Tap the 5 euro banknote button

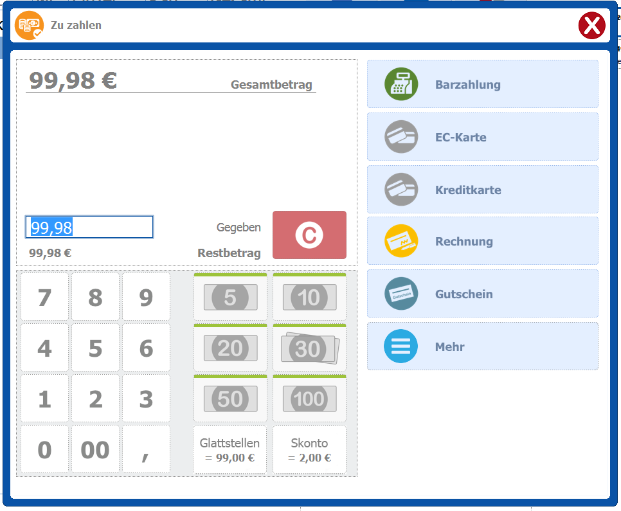click(x=230, y=298)
